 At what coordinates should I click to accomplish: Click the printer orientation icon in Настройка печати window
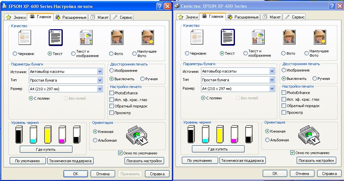coord(137,135)
